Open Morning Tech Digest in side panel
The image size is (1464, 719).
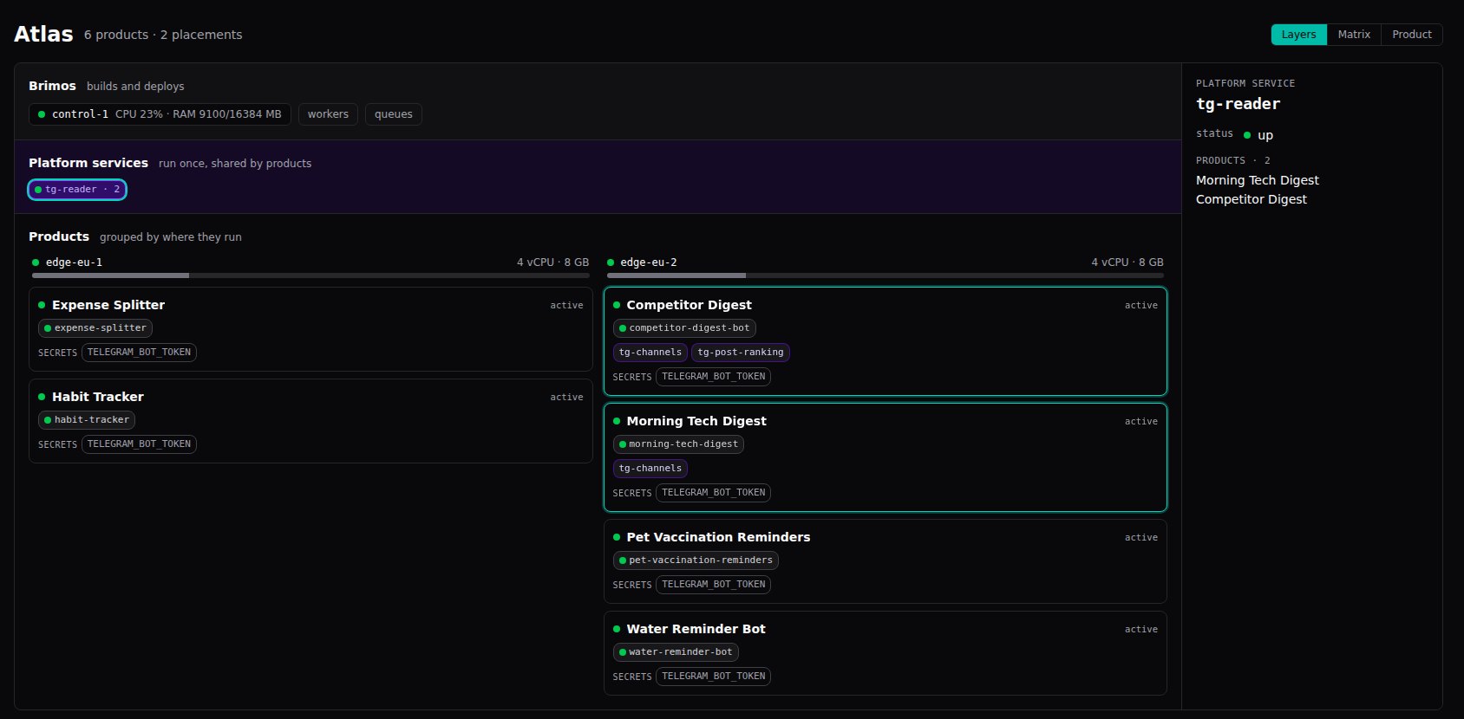1257,180
